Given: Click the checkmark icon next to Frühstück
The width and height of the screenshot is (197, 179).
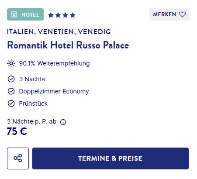Looking at the screenshot, I should pyautogui.click(x=11, y=103).
